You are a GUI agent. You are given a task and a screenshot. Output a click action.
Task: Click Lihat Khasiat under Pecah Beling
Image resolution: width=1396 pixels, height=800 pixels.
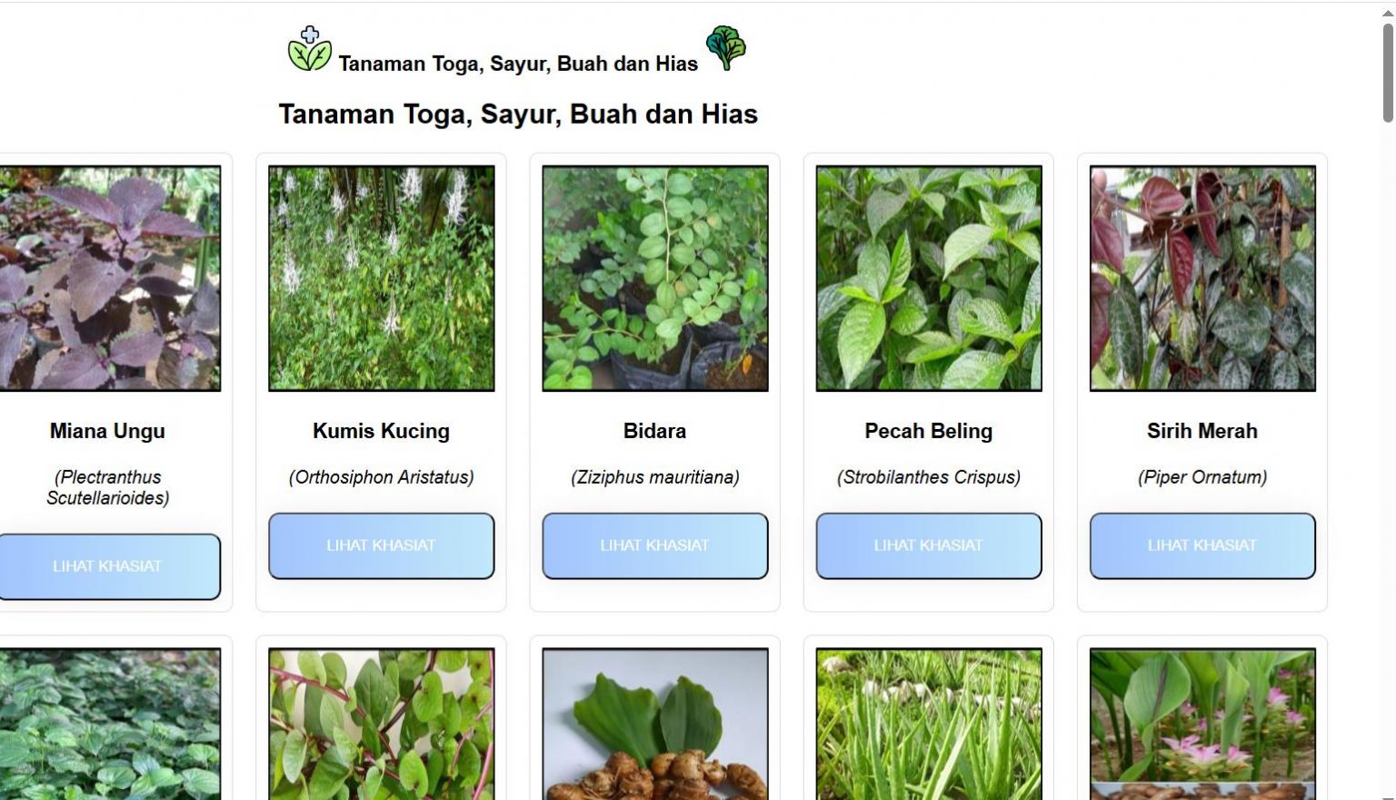pos(929,545)
